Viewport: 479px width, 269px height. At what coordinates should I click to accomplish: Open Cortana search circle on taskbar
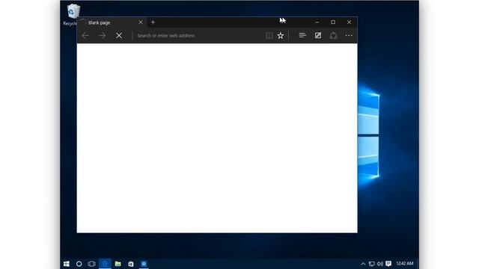[x=79, y=264]
